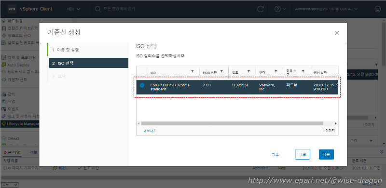Click the 이벤트 sidebar icon

(x=3, y=109)
